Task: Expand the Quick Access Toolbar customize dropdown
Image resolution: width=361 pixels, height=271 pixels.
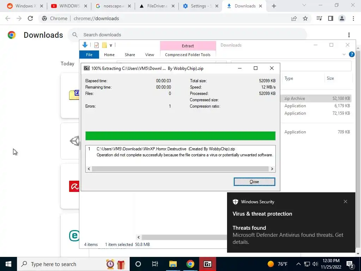Action: point(111,46)
